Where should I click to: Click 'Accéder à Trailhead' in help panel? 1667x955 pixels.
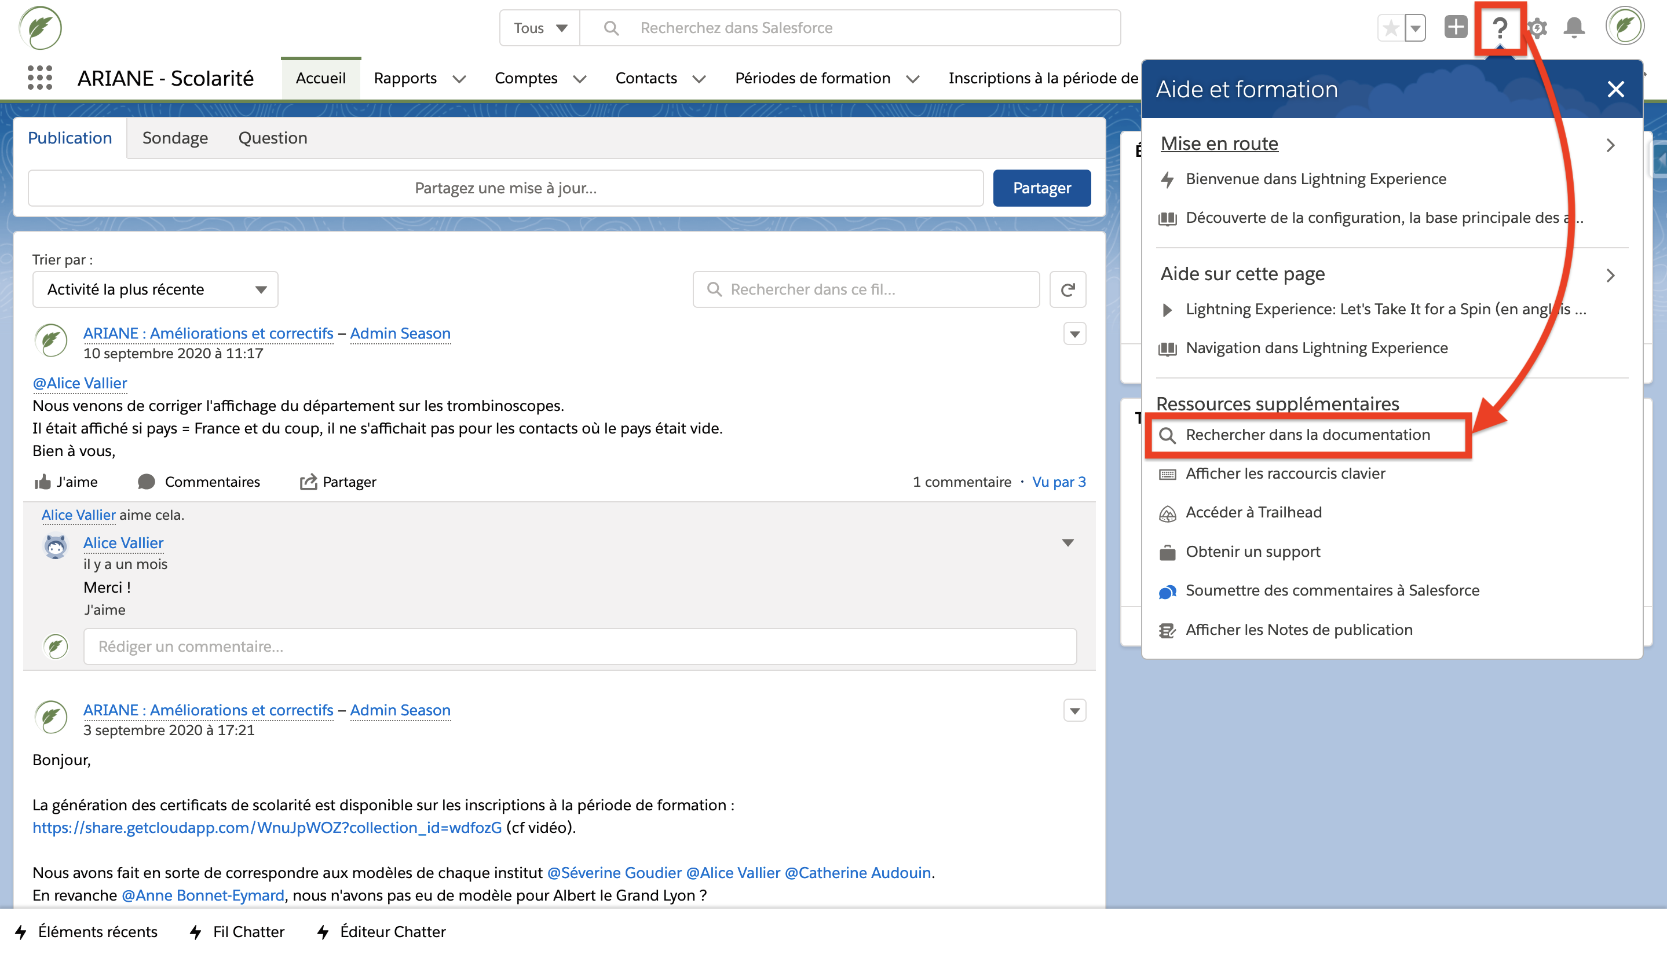coord(1253,512)
